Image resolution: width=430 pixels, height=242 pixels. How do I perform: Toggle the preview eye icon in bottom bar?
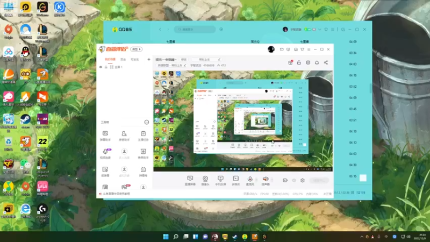[293, 180]
